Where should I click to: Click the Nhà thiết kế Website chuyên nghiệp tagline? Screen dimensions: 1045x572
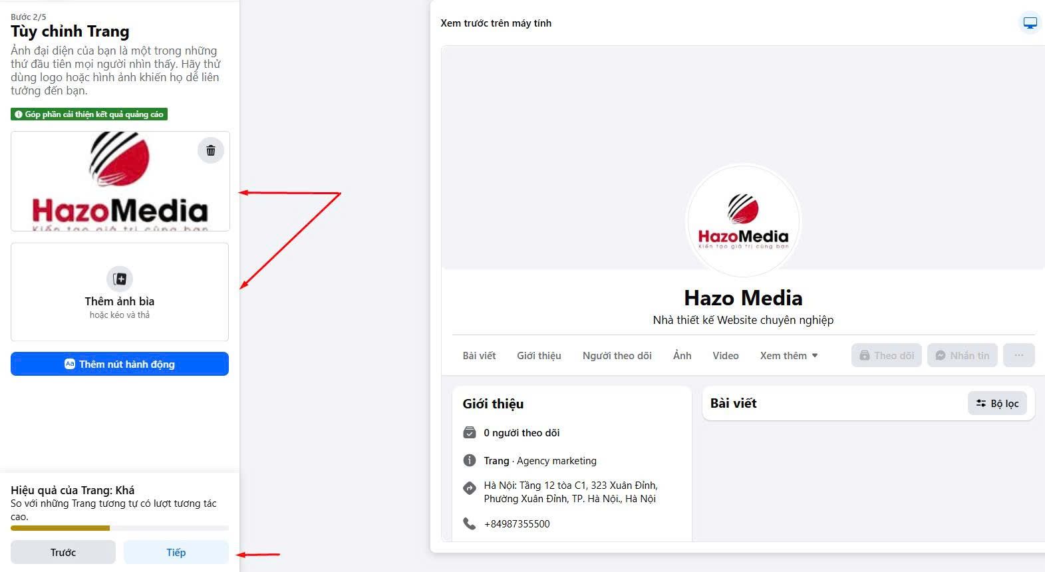[x=743, y=320]
